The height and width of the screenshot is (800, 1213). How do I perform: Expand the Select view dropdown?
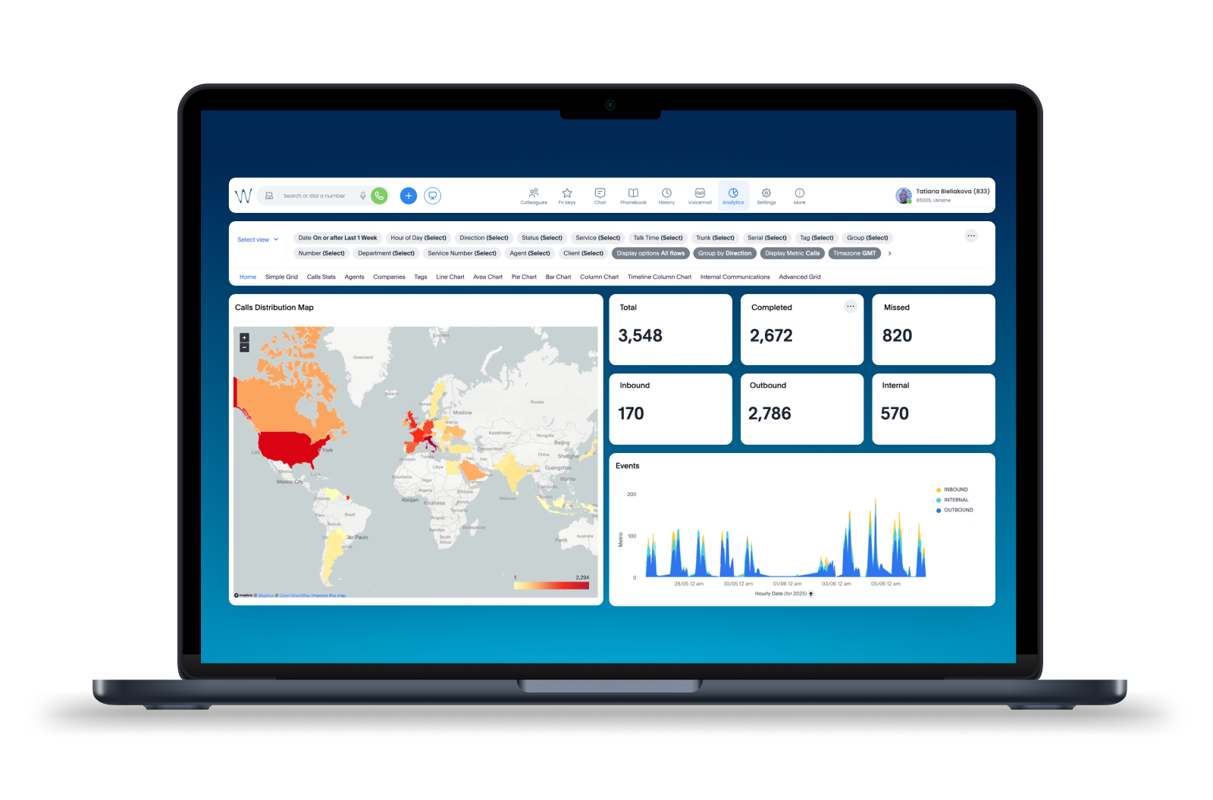[x=258, y=239]
